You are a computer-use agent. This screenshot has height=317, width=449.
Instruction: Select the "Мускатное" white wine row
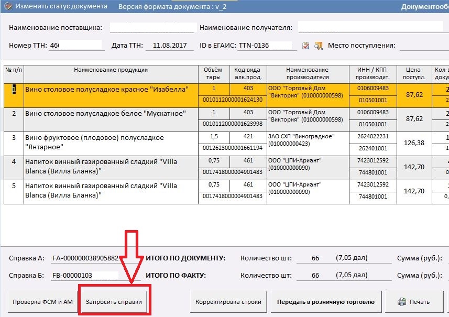pos(111,114)
